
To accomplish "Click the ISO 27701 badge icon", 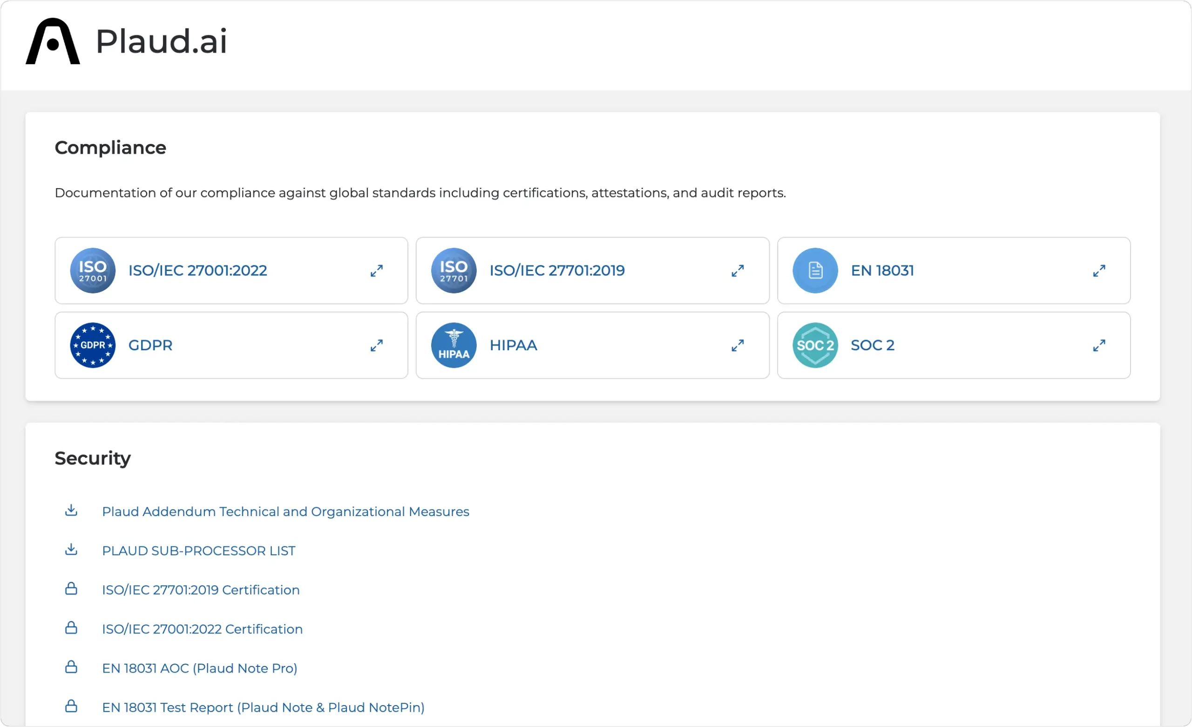I will 454,271.
